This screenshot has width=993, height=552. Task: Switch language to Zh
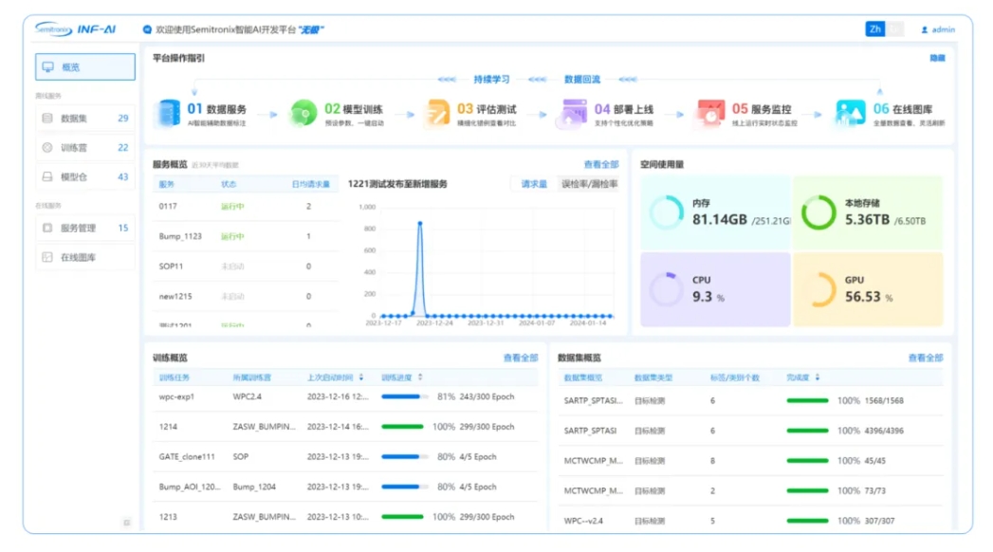pos(875,29)
